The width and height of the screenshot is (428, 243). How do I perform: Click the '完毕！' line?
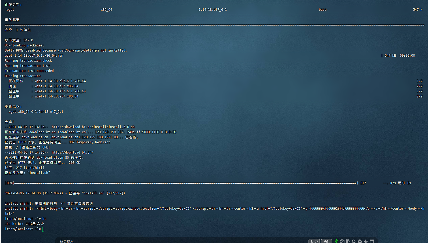9,122
